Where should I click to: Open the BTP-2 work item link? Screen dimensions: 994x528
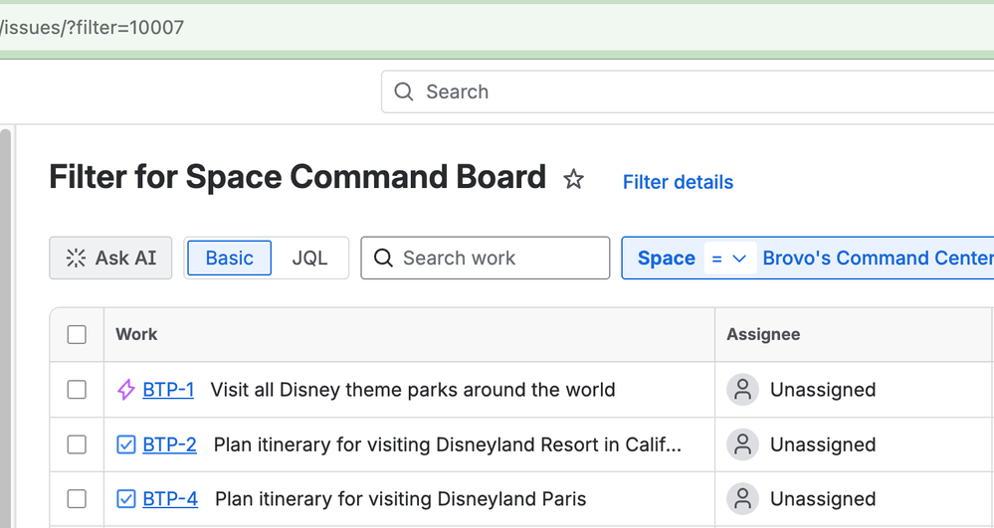(169, 444)
